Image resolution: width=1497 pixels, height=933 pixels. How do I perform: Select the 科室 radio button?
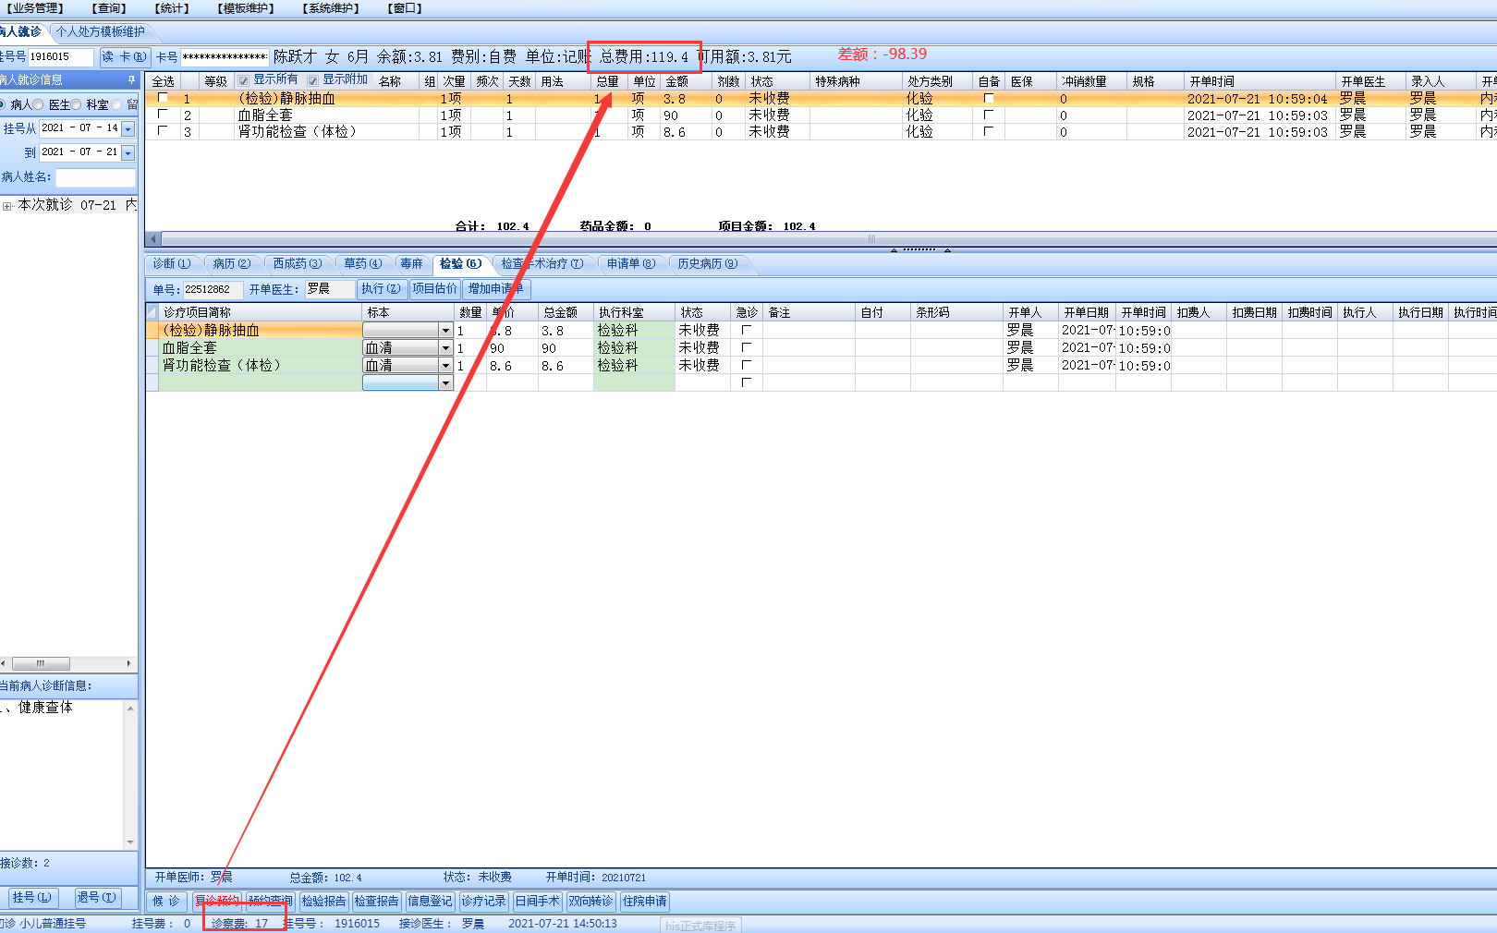click(x=76, y=104)
